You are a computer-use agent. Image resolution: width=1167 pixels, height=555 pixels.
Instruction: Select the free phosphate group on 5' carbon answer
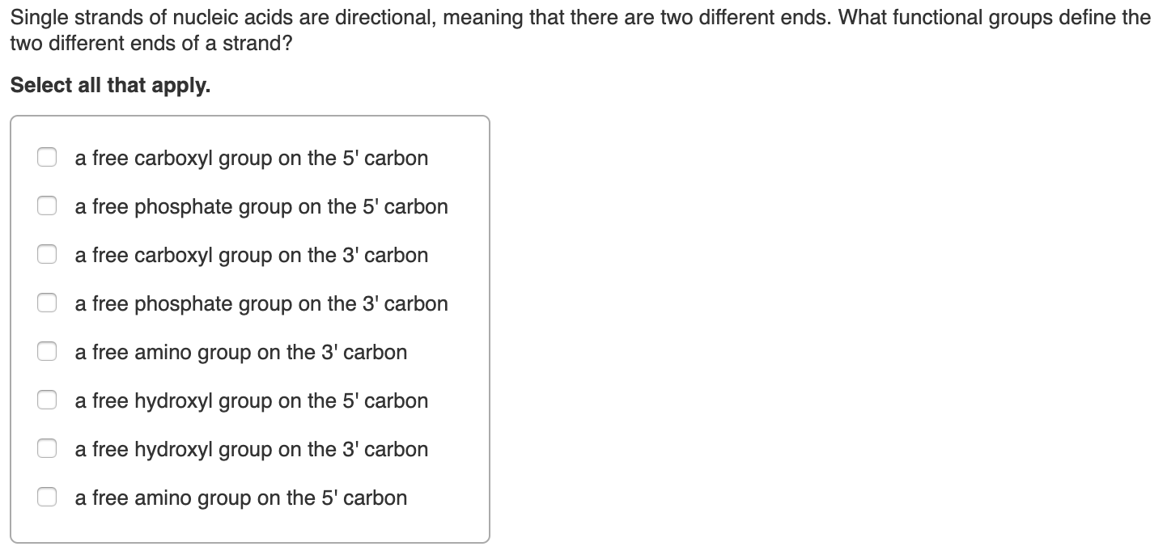coord(46,205)
